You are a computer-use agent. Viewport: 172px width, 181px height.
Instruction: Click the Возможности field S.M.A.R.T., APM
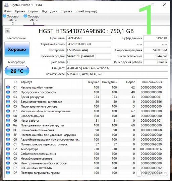pos(117,74)
